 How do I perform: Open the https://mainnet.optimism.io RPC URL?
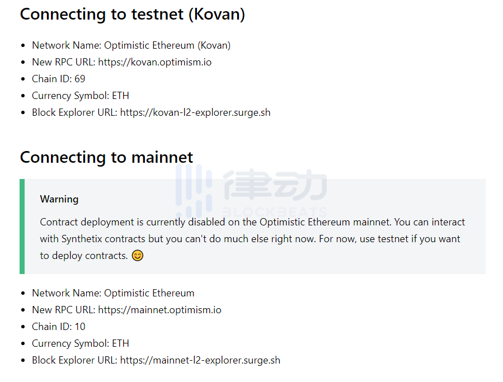pos(159,310)
